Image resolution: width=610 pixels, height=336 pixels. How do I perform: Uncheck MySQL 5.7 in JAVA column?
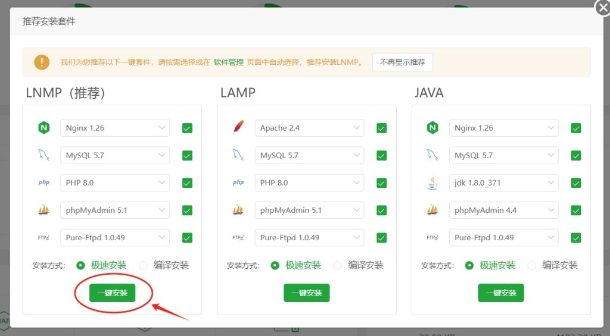pyautogui.click(x=576, y=155)
